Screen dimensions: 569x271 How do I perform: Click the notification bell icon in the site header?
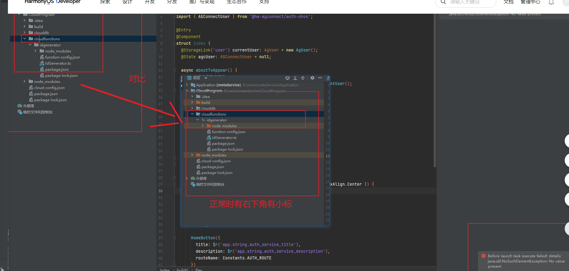coord(551,2)
